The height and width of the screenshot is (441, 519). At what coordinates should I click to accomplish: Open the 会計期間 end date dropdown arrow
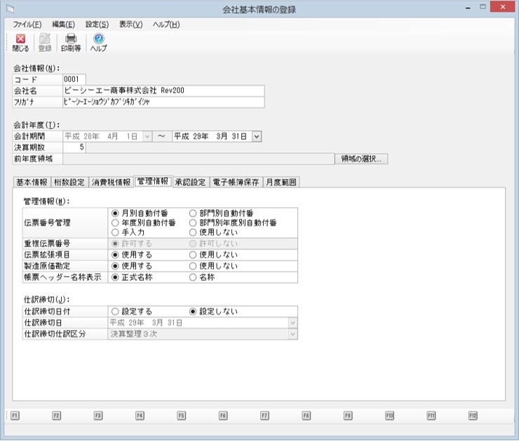coord(257,136)
